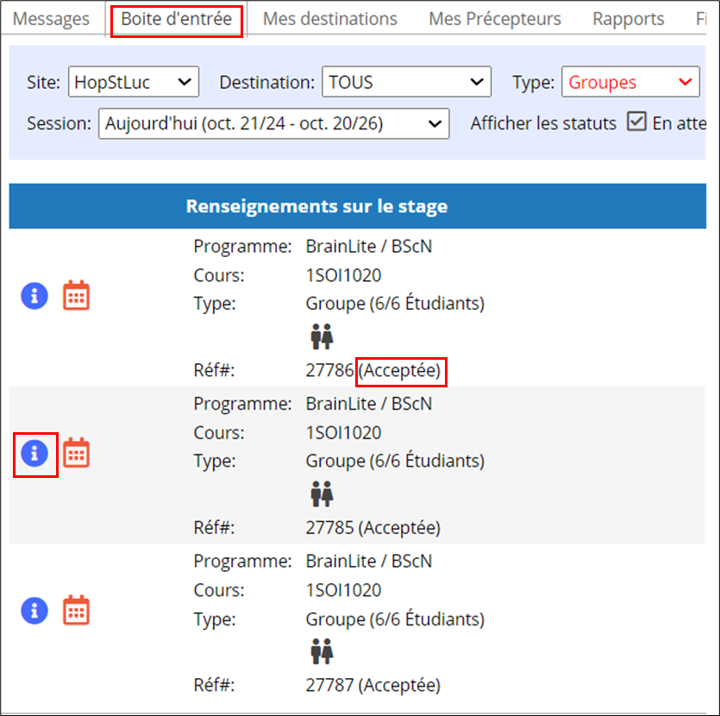Click reference 27786 (Acceptée) text
Screen dimensions: 720x716
tap(373, 370)
